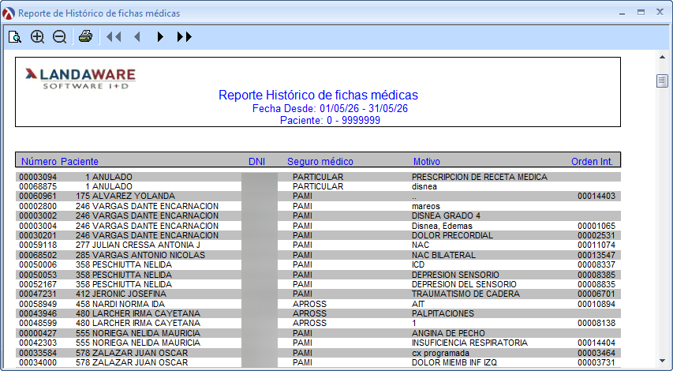This screenshot has width=673, height=371.
Task: Click order number 00003464
Action: (x=596, y=353)
